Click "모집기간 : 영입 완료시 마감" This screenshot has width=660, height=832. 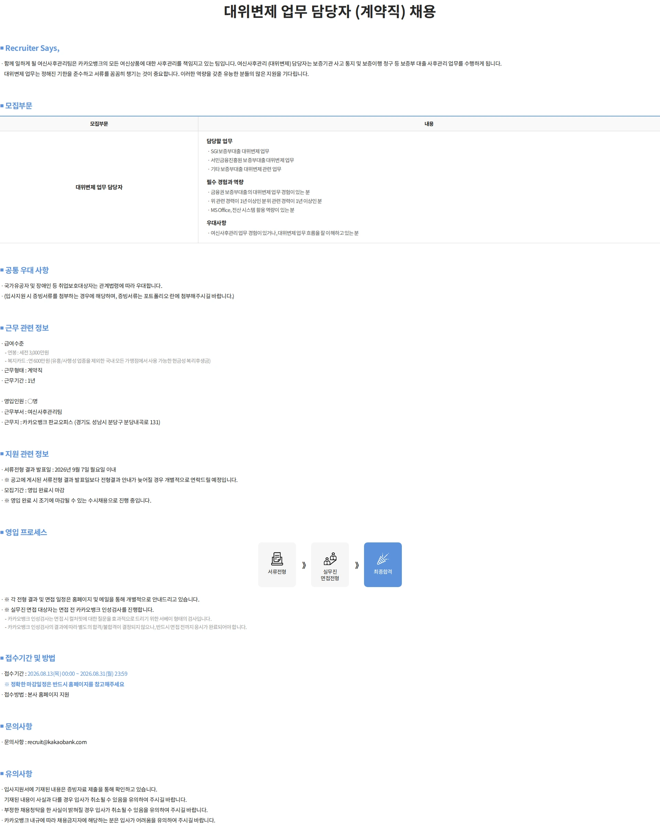pyautogui.click(x=34, y=490)
